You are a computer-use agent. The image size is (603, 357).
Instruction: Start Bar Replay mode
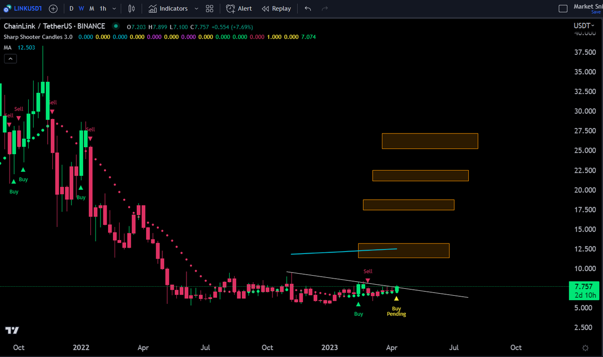pos(276,9)
